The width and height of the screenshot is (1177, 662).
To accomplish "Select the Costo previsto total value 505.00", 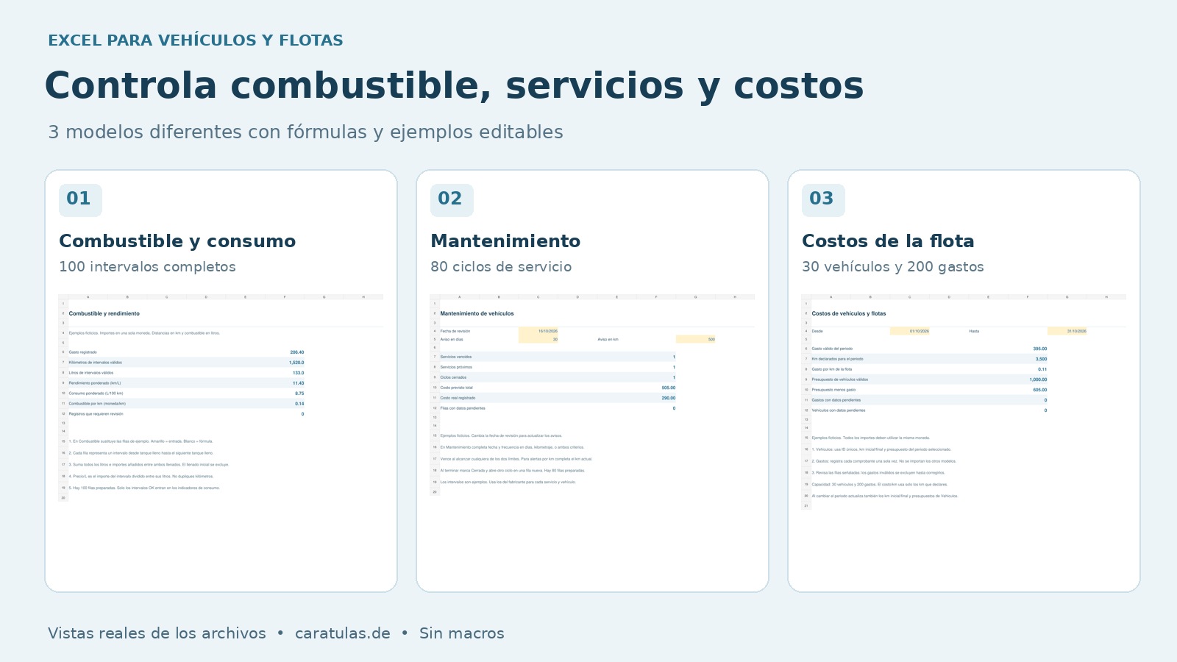I will [668, 388].
